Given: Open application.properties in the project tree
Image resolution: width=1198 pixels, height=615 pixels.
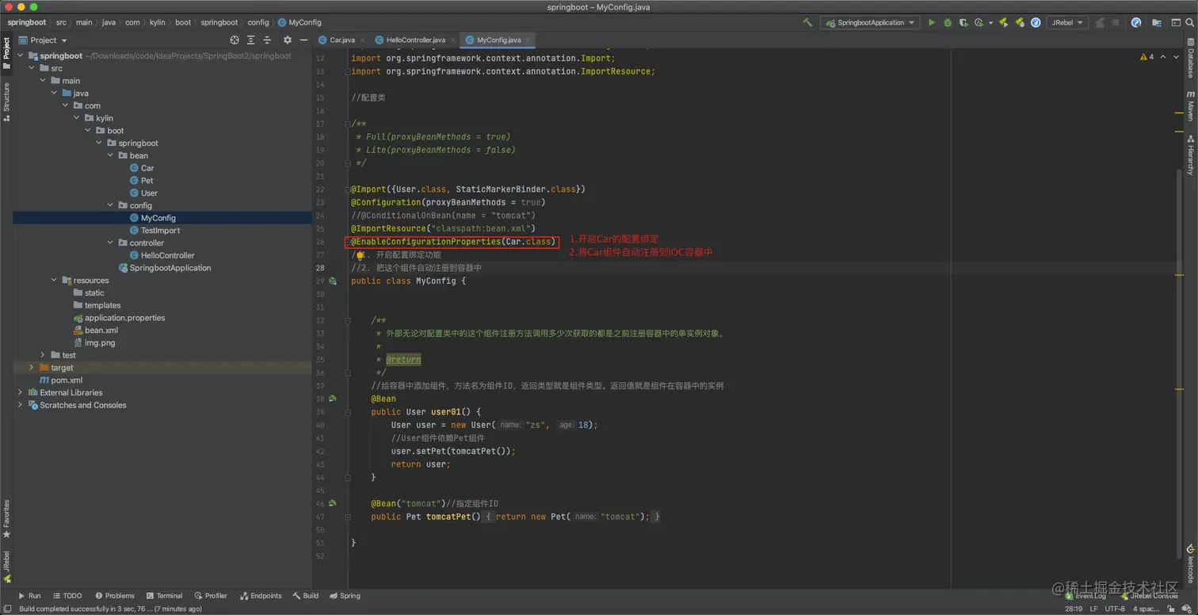Looking at the screenshot, I should point(124,318).
